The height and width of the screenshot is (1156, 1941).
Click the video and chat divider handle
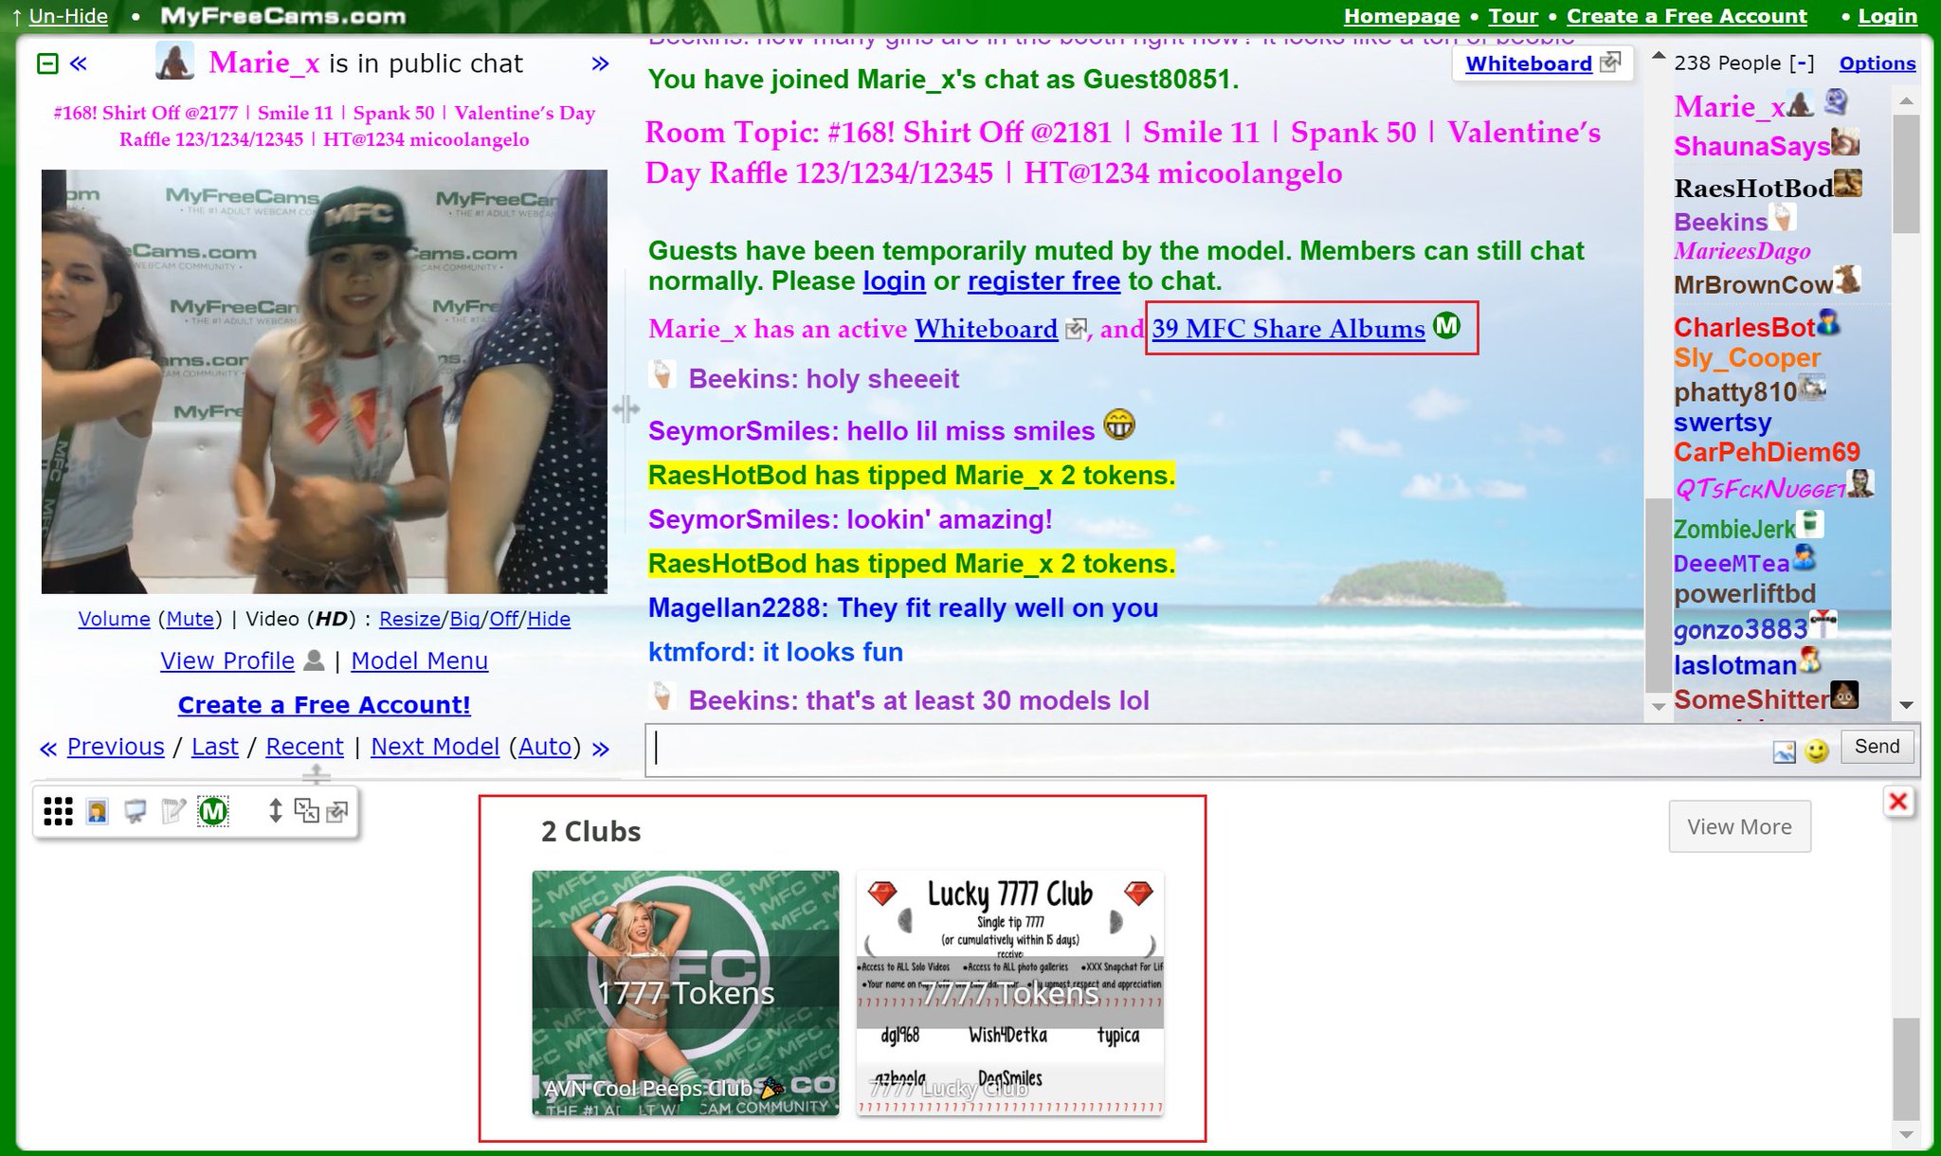pos(626,409)
